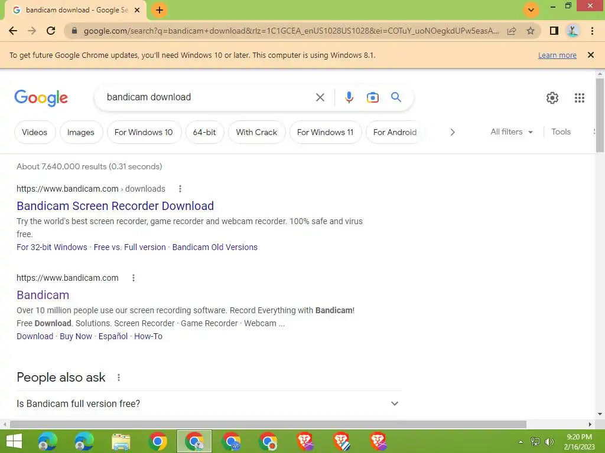Click the vertical scrollbar thumb

[600, 115]
